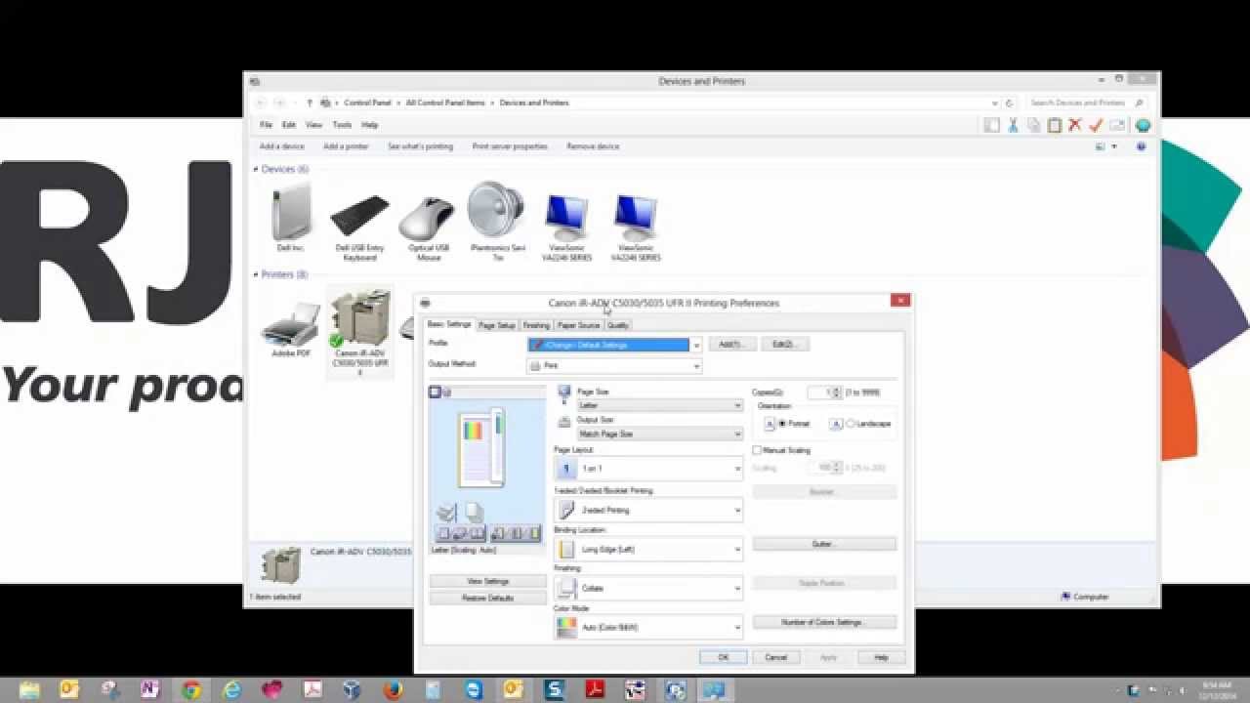
Task: Click the device preview icon above print preview
Action: (x=446, y=393)
